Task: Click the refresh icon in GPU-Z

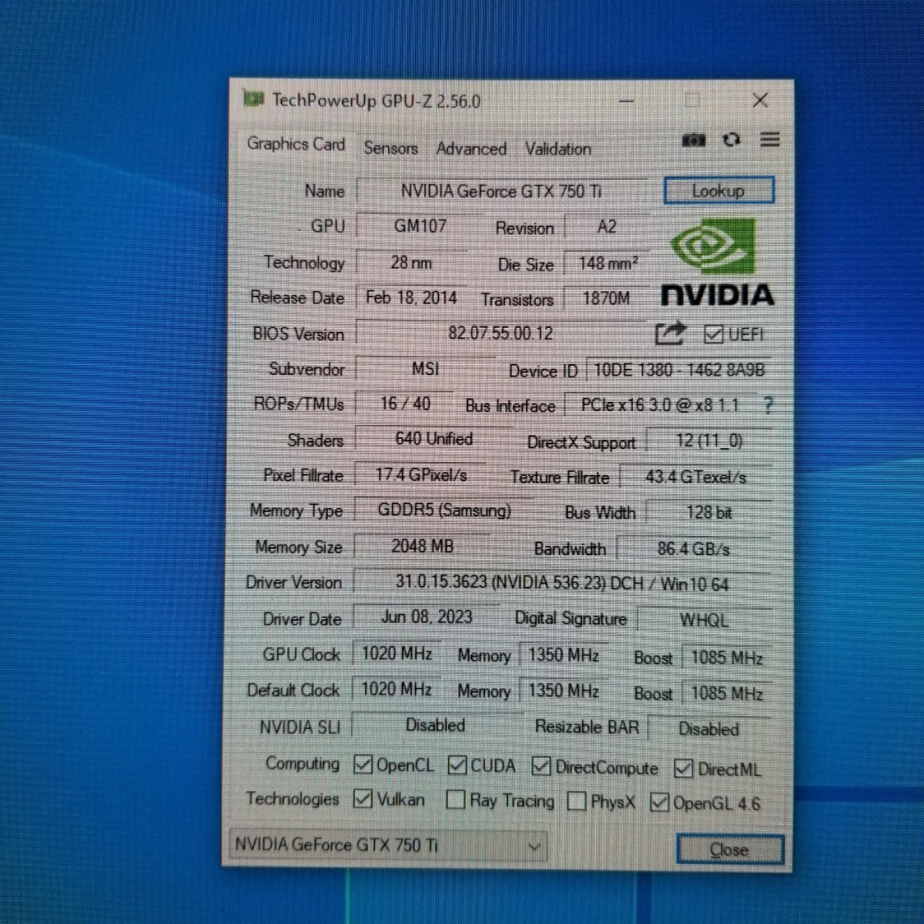Action: click(731, 139)
